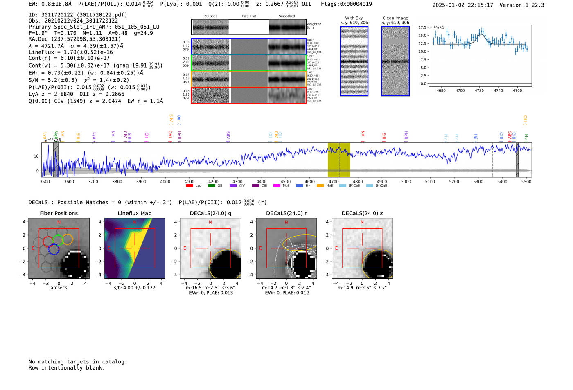This screenshot has width=573, height=390.
Task: Click the red fiber circle in Fiber Positions
Action: coord(48,241)
